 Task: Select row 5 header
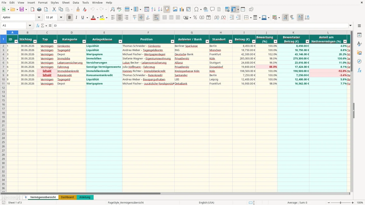(x=3, y=58)
